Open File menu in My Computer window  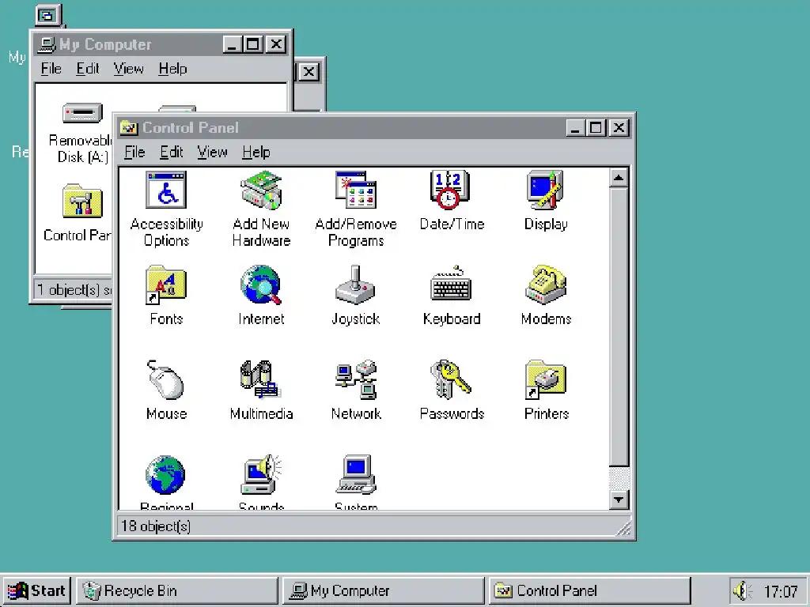[51, 69]
